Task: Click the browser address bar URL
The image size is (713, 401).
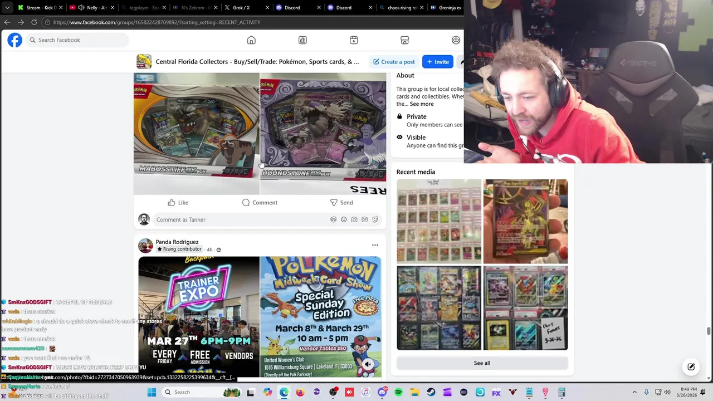Action: tap(157, 22)
